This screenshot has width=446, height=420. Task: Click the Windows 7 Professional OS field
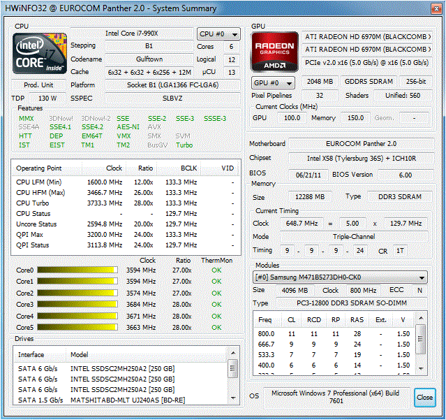[336, 397]
